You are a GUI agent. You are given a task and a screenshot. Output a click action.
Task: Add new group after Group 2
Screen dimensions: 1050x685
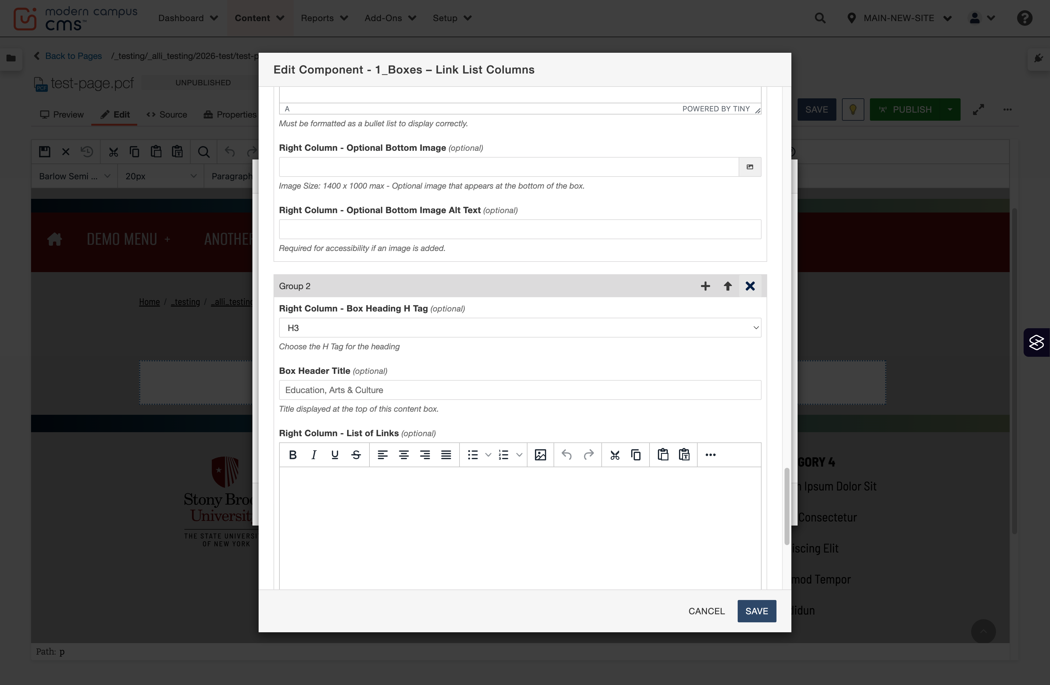coord(705,286)
